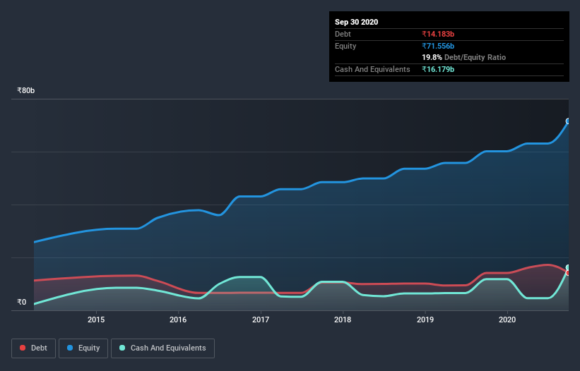Toggle the Equity series in the legend

(83, 348)
